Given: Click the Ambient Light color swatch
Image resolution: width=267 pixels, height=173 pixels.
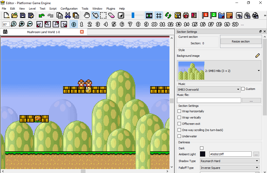Looking at the screenshot, I should click(x=202, y=154).
